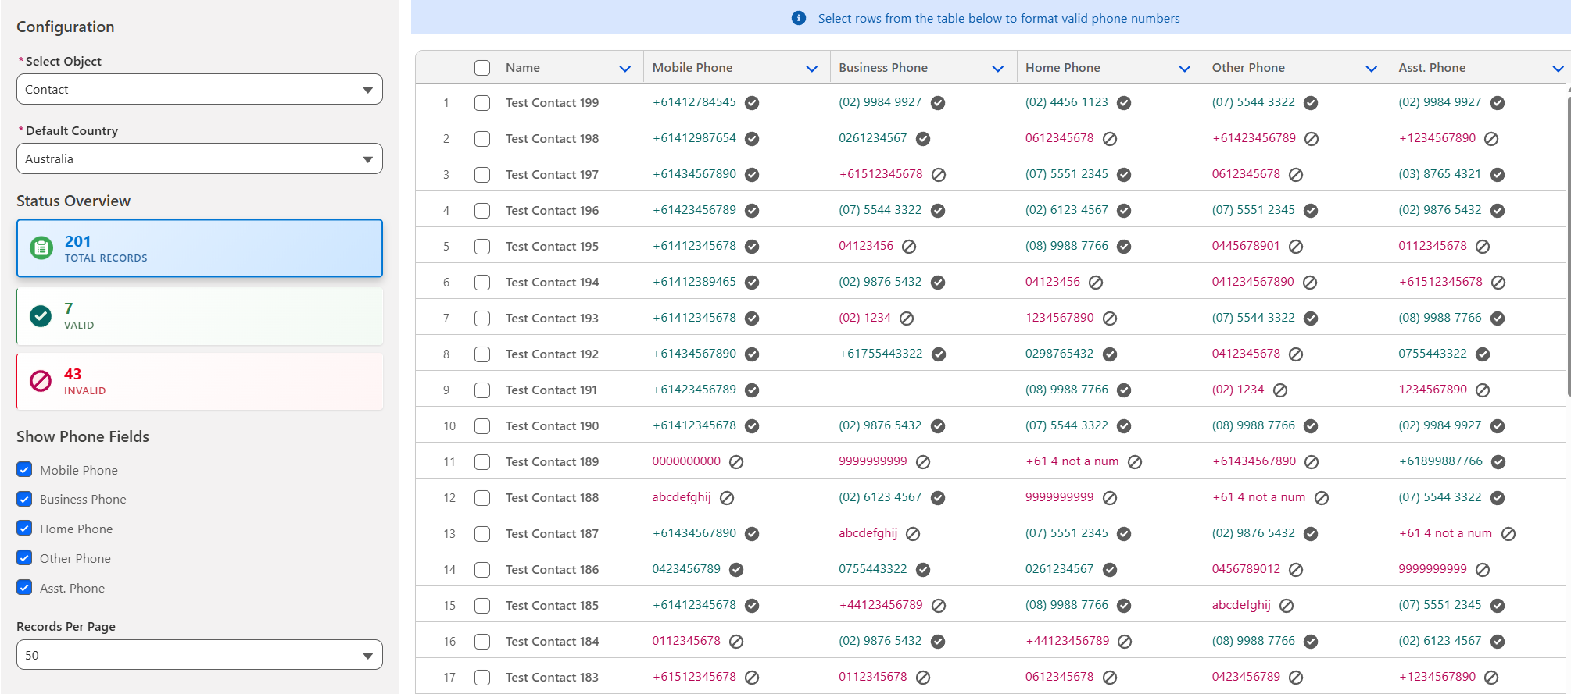Click Test Contact 199 name cell

click(x=552, y=103)
